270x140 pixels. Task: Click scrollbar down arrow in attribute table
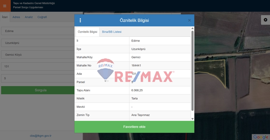tap(193, 119)
